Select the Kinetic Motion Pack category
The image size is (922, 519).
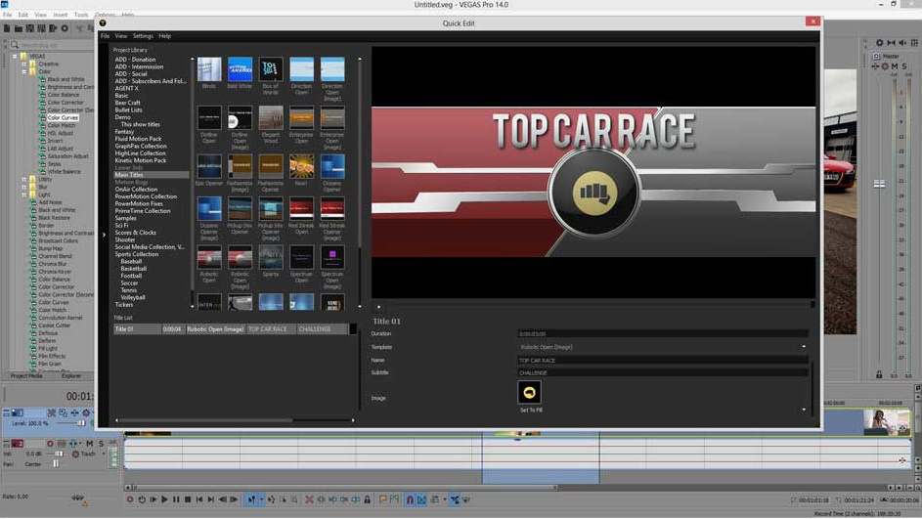pos(141,160)
